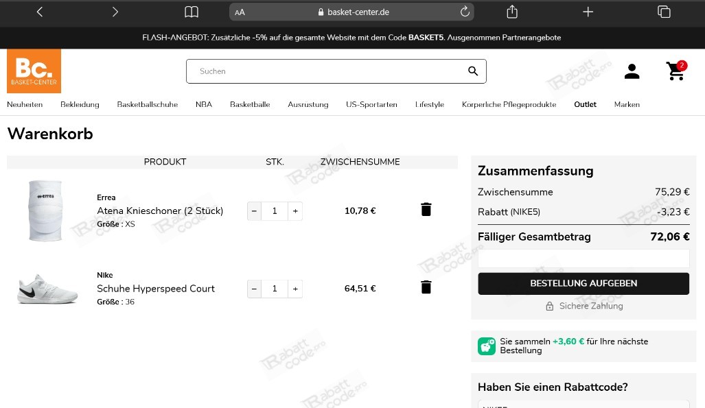Decrease quantity of Schuhe Hyperspeed Court

click(x=254, y=289)
